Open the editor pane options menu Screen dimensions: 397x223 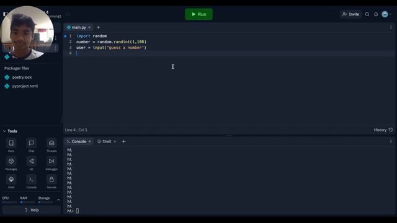pyautogui.click(x=391, y=27)
